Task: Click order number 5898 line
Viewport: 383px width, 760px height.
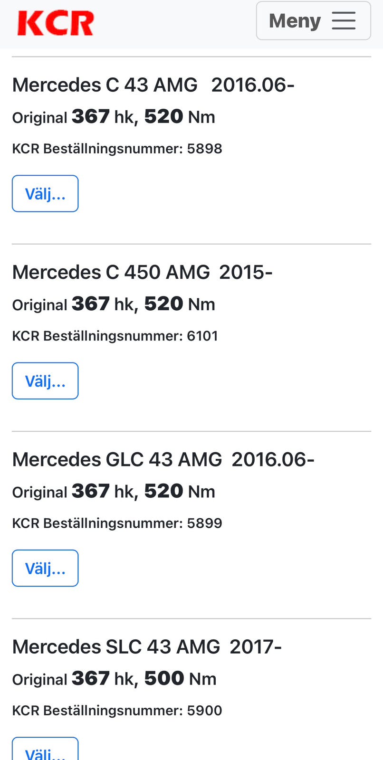Action: coord(117,149)
